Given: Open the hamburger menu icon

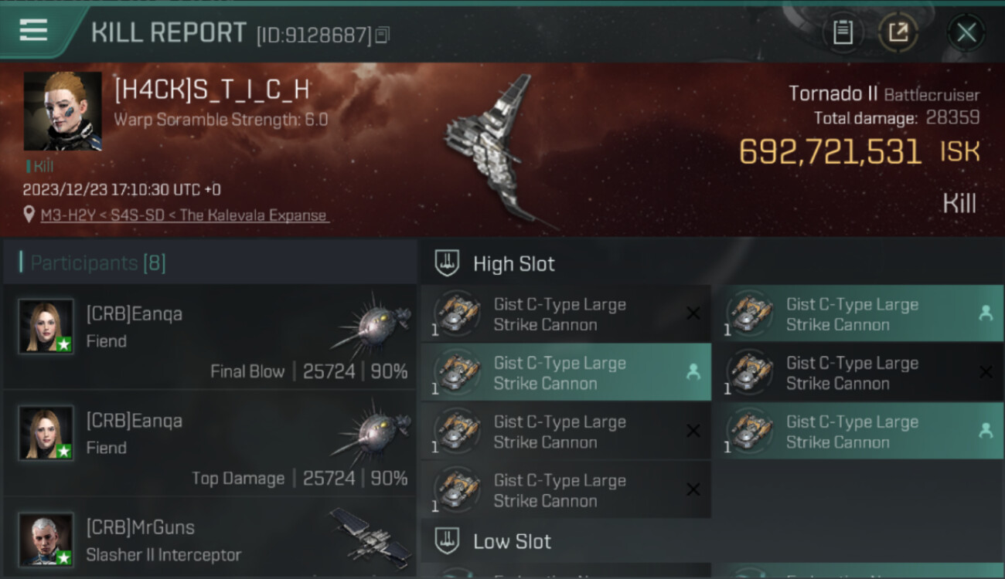Looking at the screenshot, I should pyautogui.click(x=33, y=31).
